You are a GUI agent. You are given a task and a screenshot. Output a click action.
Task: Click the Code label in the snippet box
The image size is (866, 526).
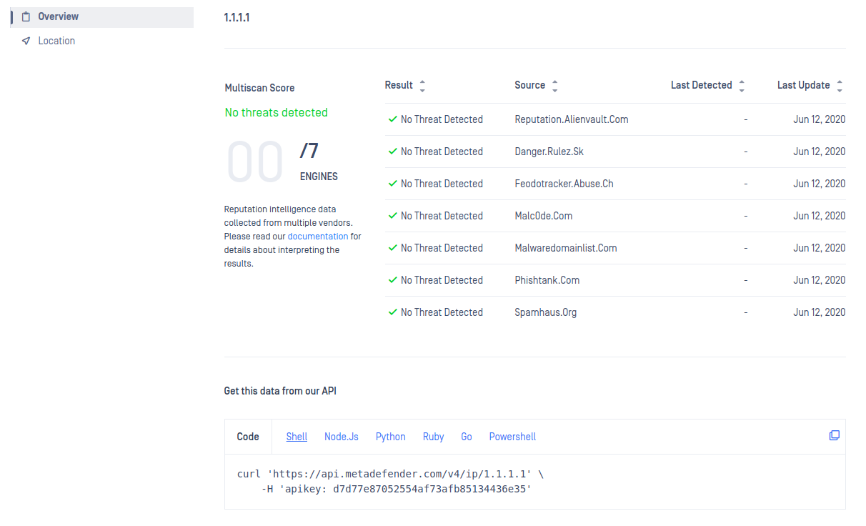(x=248, y=437)
